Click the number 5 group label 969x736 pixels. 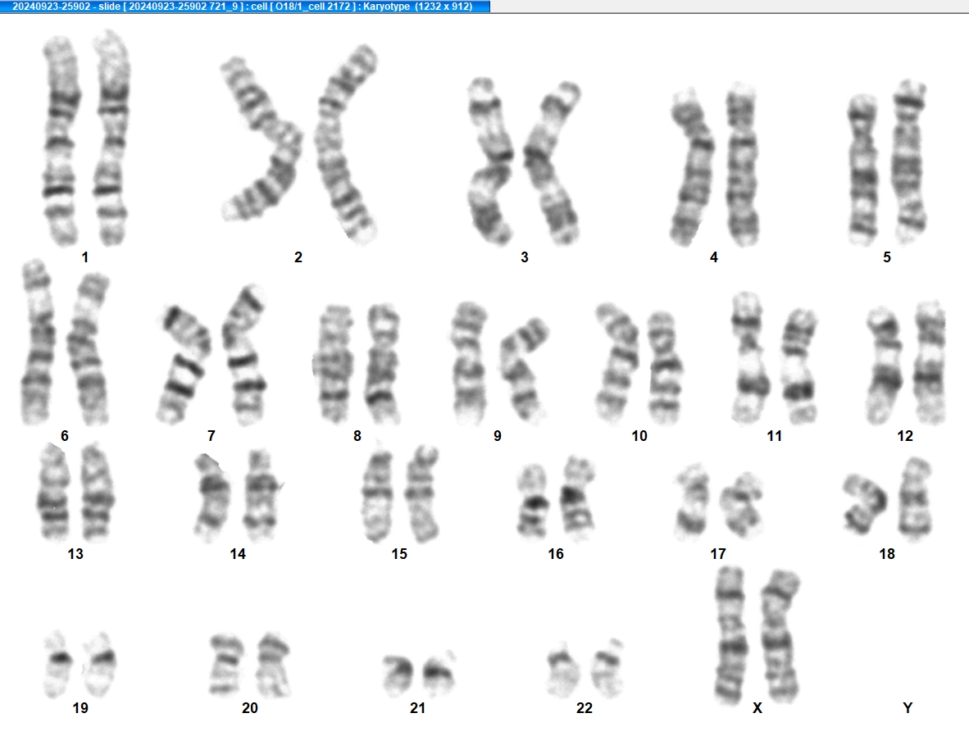[887, 257]
